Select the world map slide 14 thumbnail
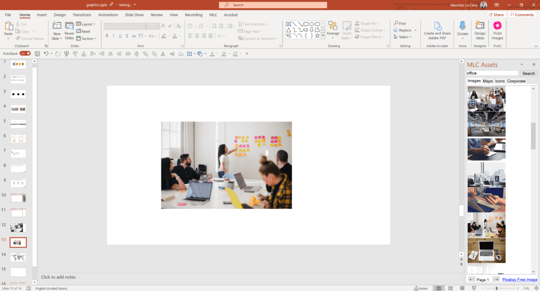 point(18,257)
